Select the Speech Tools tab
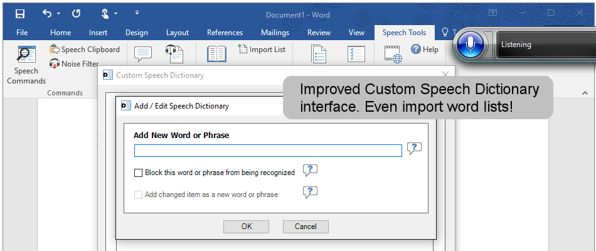 [x=404, y=33]
